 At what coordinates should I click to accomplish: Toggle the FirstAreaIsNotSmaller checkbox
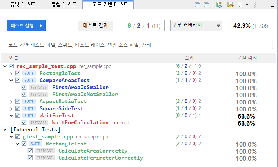click(24, 95)
